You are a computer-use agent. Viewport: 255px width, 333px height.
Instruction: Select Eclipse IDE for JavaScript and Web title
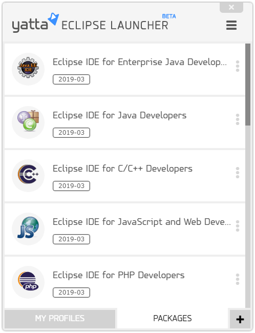tap(142, 222)
